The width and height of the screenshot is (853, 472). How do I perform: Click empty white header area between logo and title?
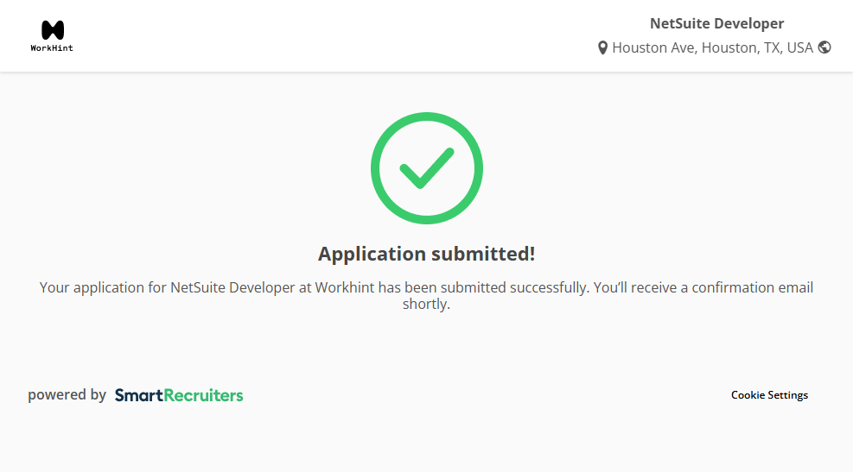[x=346, y=36]
